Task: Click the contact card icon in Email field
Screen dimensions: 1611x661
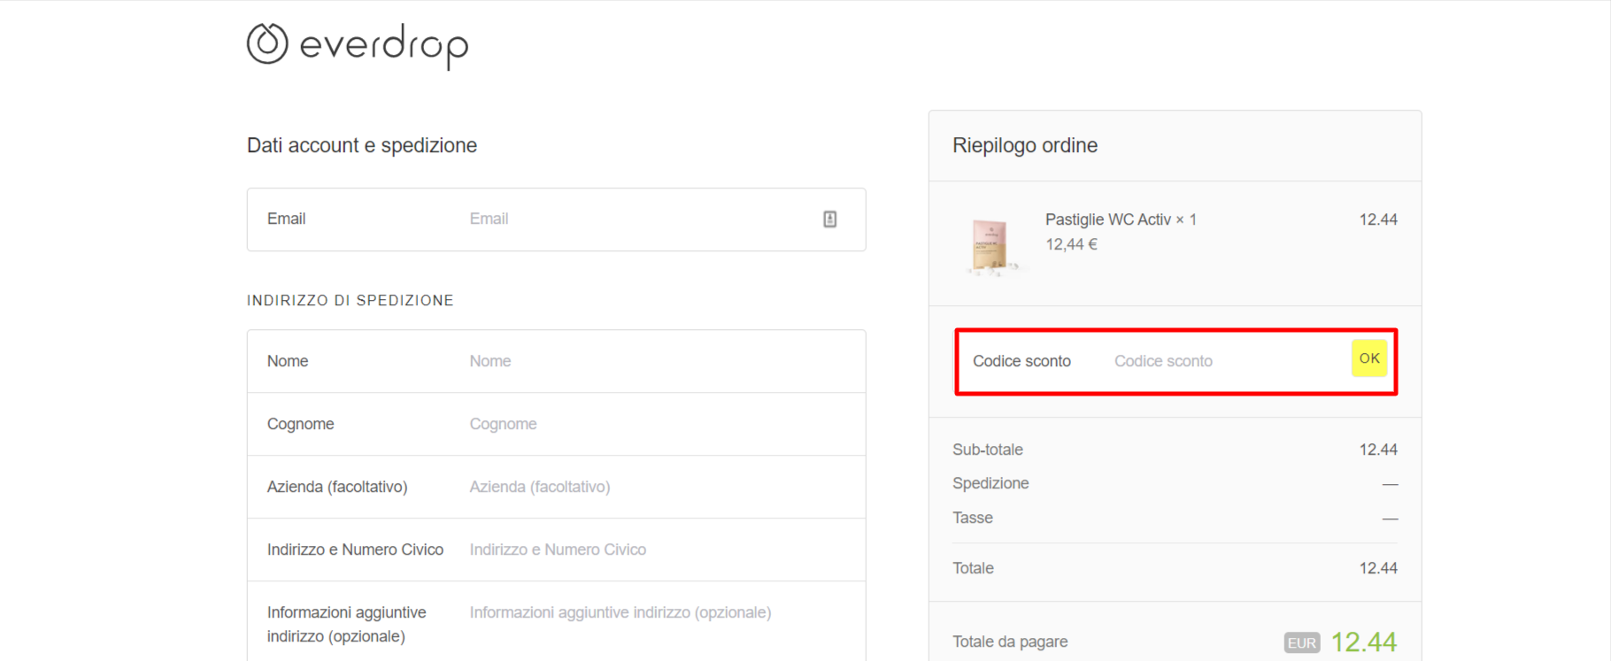Action: (x=830, y=219)
